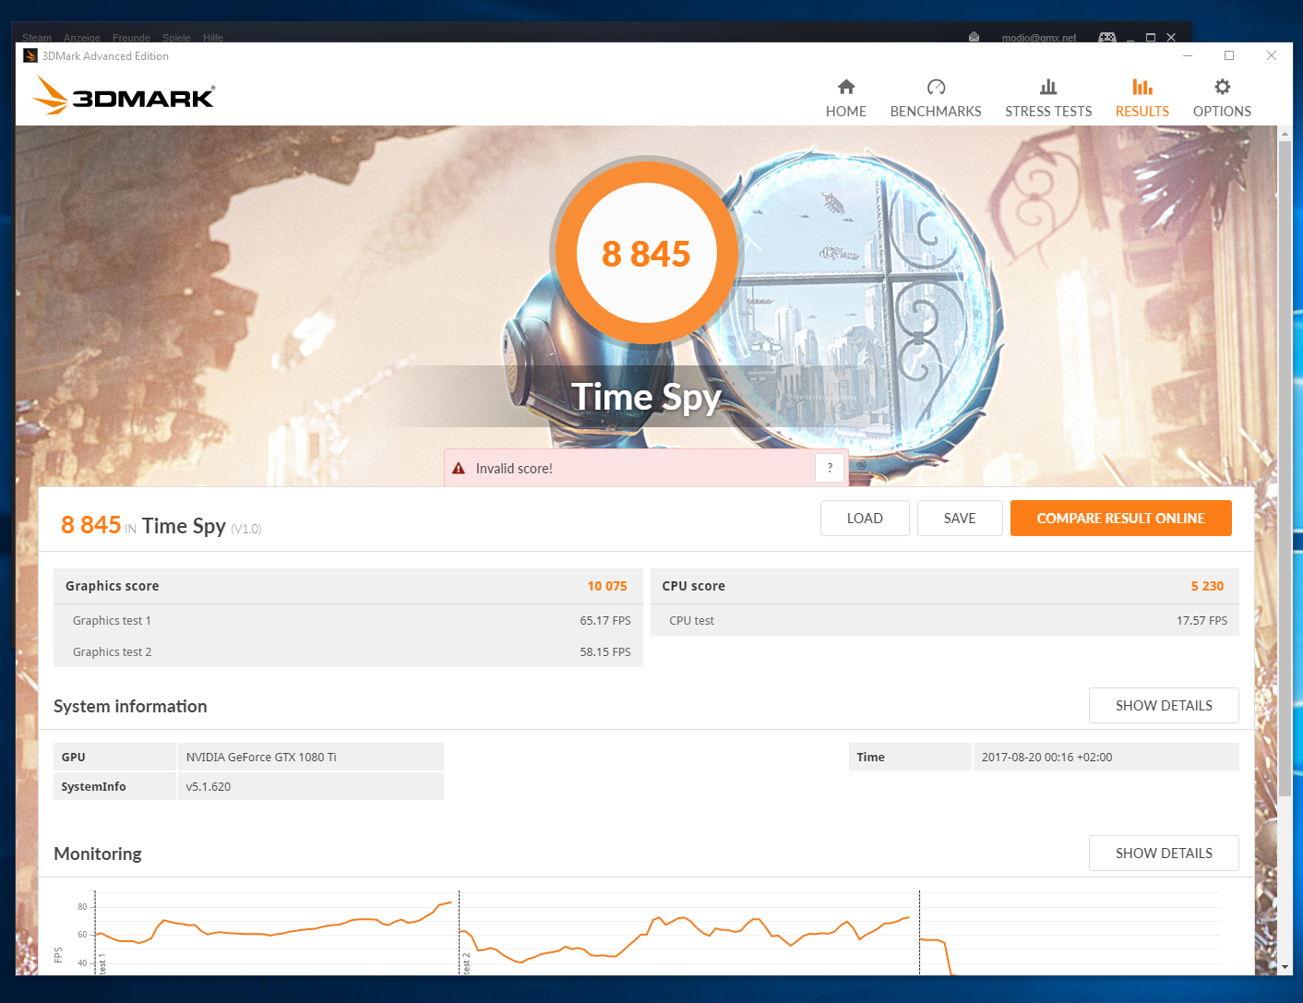Close the 3DMark window
This screenshot has height=1003, width=1303.
(x=1272, y=55)
